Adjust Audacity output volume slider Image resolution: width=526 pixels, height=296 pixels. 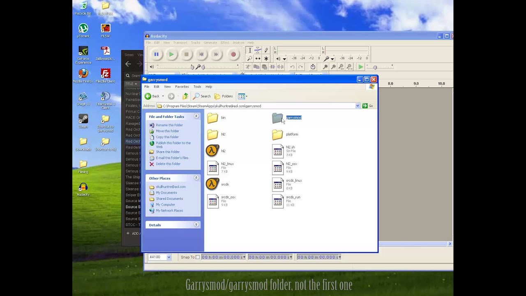point(174,67)
